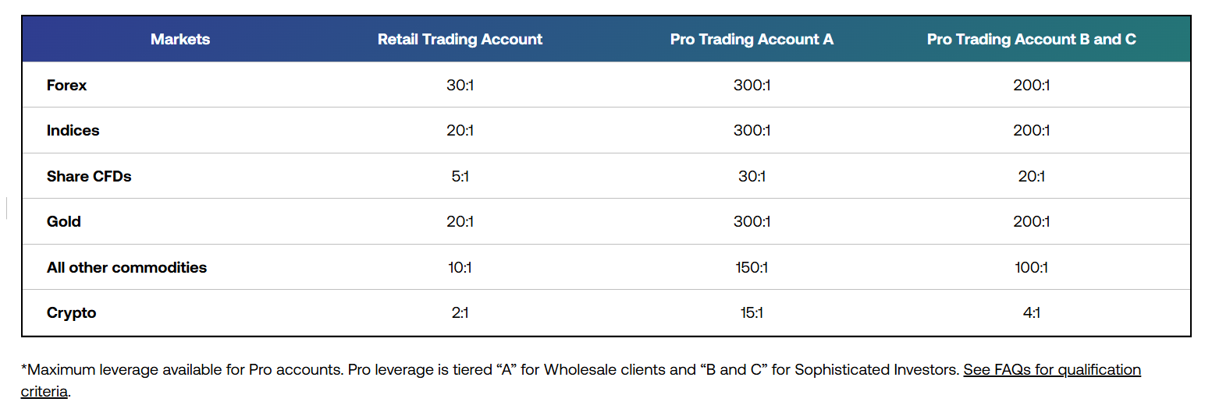The width and height of the screenshot is (1212, 409).
Task: Select the Indices row label
Action: pos(73,130)
